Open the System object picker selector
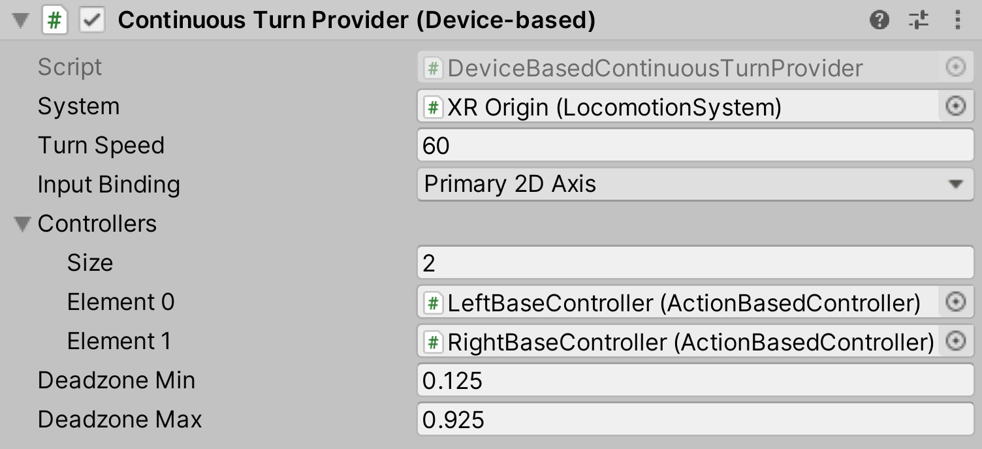This screenshot has width=982, height=449. coord(955,106)
